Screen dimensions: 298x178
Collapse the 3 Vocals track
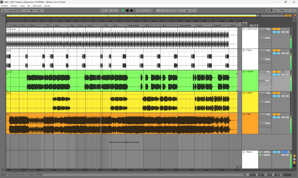pos(244,72)
